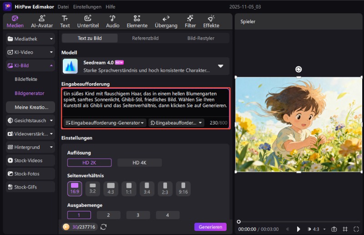Step to the previous frame

click(x=288, y=229)
